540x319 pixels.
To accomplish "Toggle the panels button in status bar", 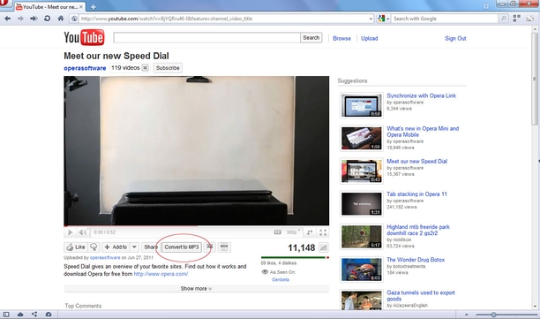I will click(x=6, y=315).
